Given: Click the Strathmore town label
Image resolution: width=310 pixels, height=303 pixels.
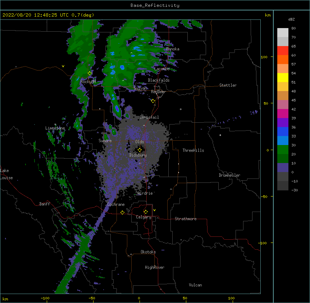Looking at the screenshot, I should tap(186, 219).
